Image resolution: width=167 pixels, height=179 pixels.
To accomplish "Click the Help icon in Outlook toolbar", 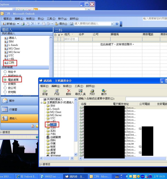I will (117, 24).
